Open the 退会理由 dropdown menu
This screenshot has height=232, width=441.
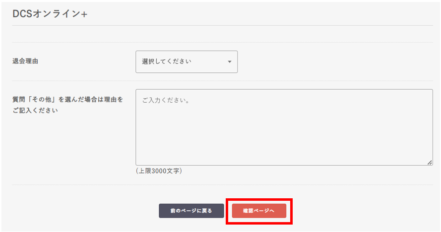(x=186, y=61)
